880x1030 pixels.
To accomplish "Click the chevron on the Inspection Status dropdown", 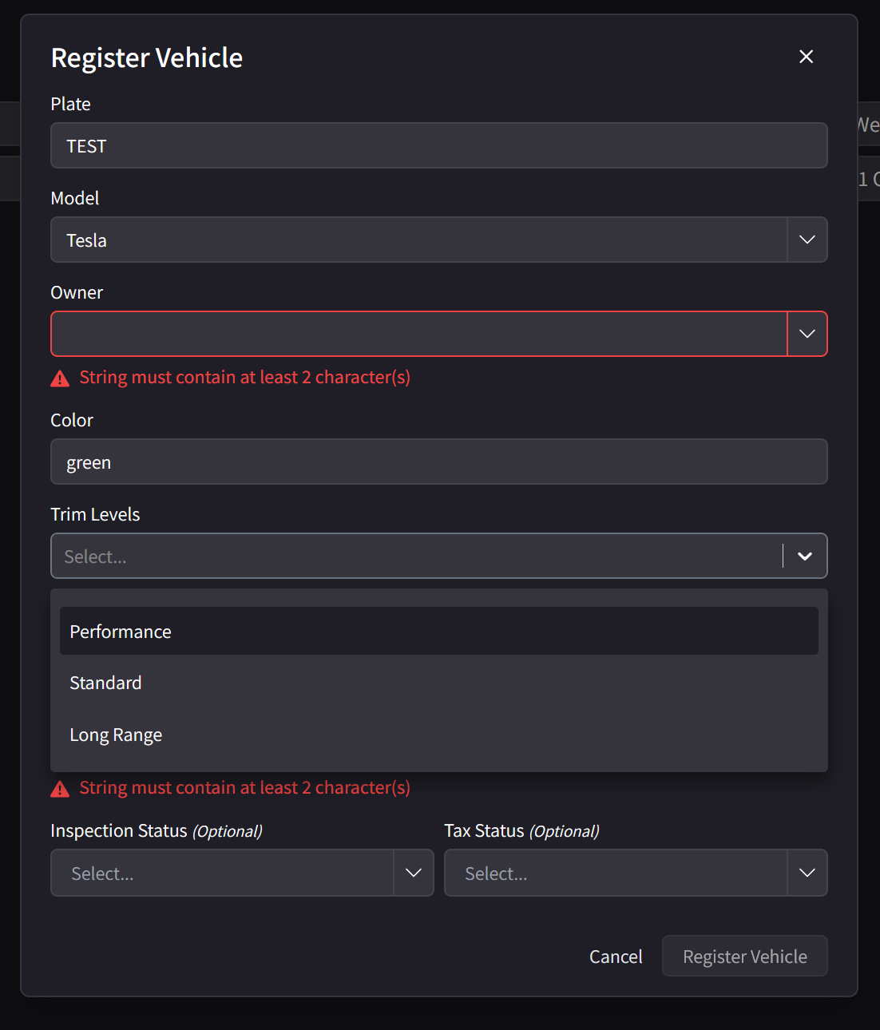I will (x=414, y=873).
